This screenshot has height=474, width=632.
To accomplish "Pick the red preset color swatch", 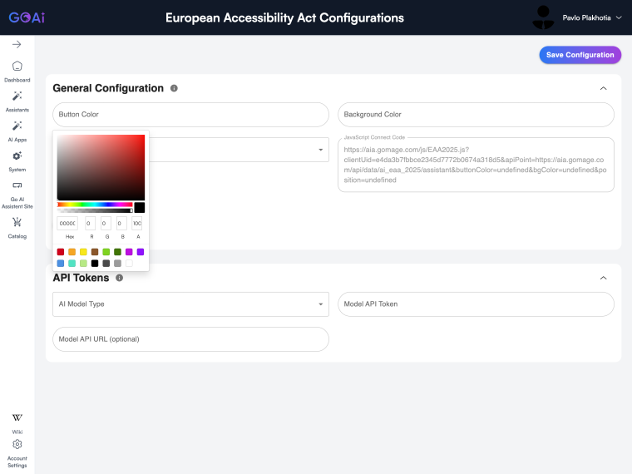I will coord(61,252).
